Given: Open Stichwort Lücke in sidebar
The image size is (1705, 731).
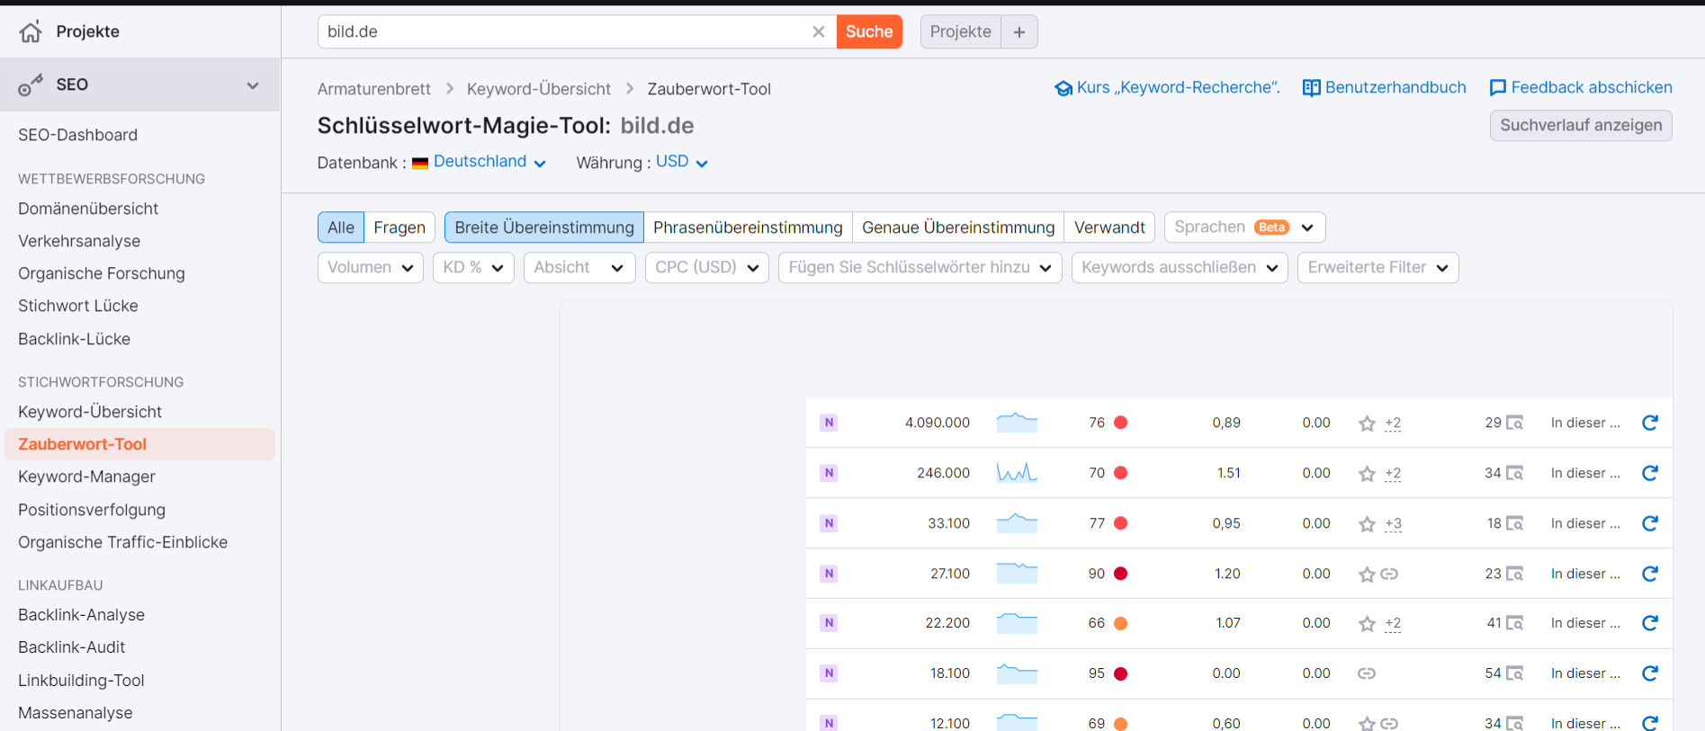Looking at the screenshot, I should [78, 306].
